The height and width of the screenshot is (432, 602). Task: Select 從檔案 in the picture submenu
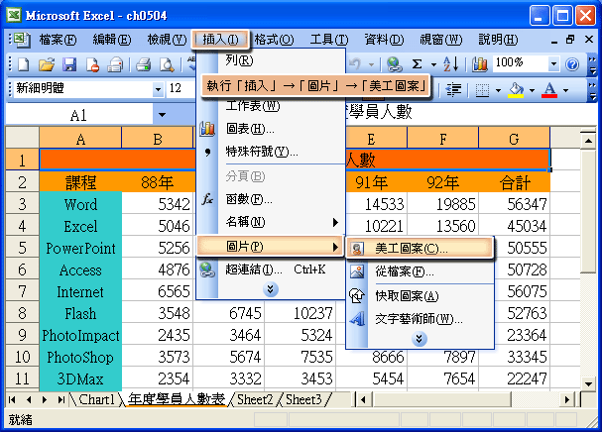coord(403,271)
